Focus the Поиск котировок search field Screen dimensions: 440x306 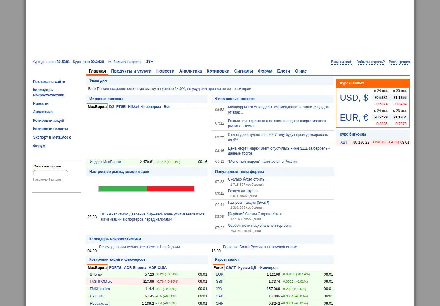pyautogui.click(x=50, y=173)
